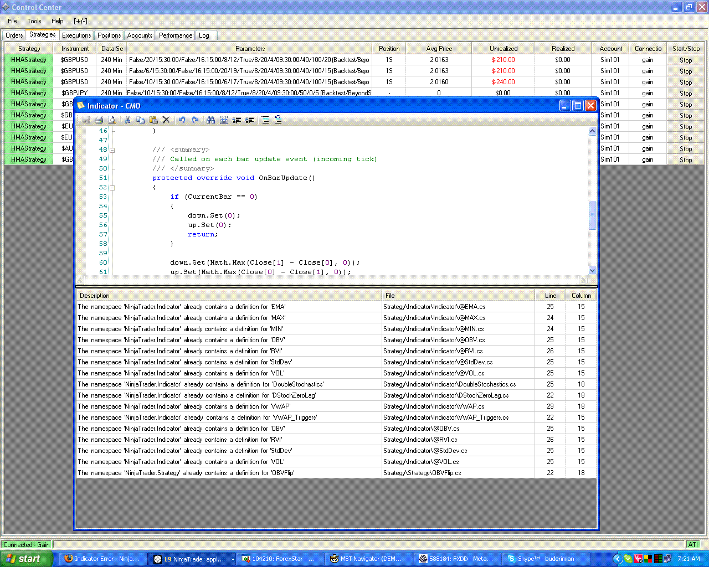The width and height of the screenshot is (709, 567).
Task: Switch to the Orders tab
Action: pyautogui.click(x=14, y=35)
